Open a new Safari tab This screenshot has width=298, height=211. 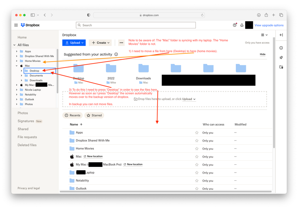coord(273,15)
